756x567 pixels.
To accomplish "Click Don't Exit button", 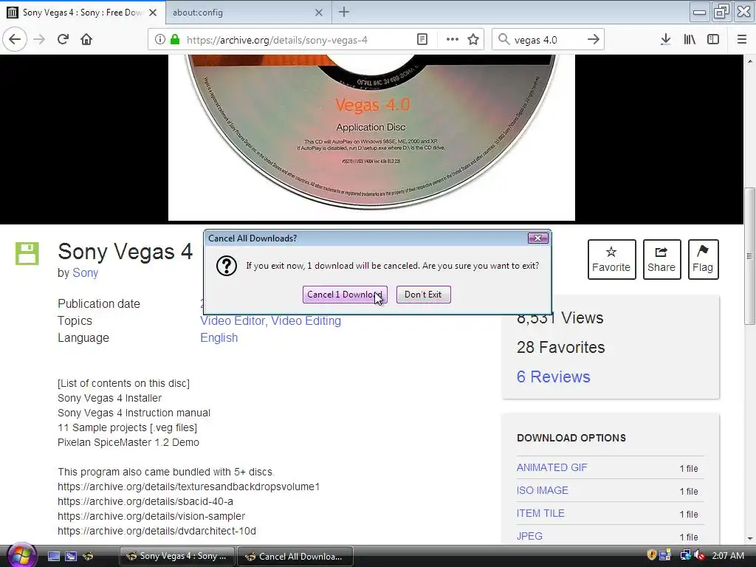I will [x=423, y=295].
